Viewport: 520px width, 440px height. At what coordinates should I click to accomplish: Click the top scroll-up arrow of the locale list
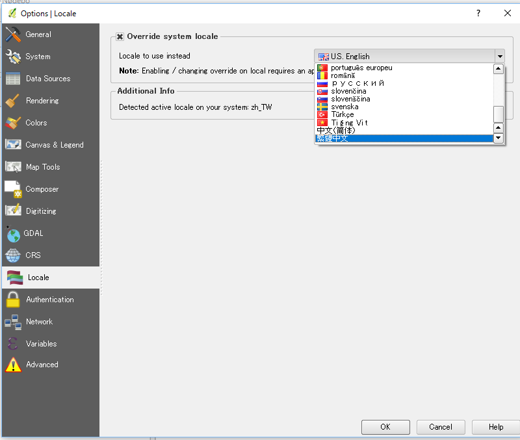(499, 69)
